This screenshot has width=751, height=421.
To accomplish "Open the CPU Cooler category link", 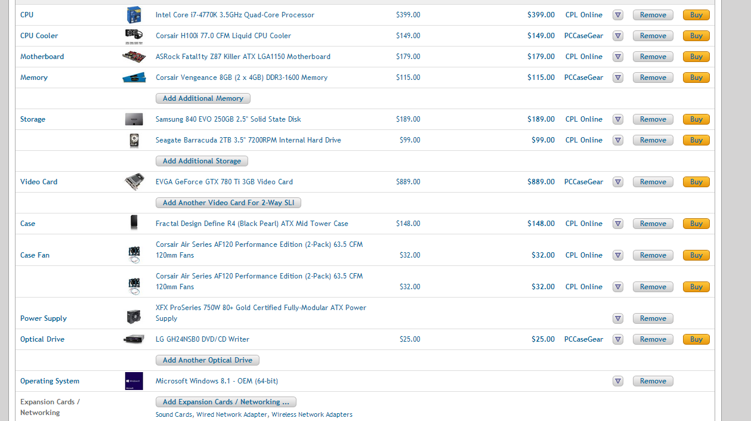I will (x=39, y=36).
